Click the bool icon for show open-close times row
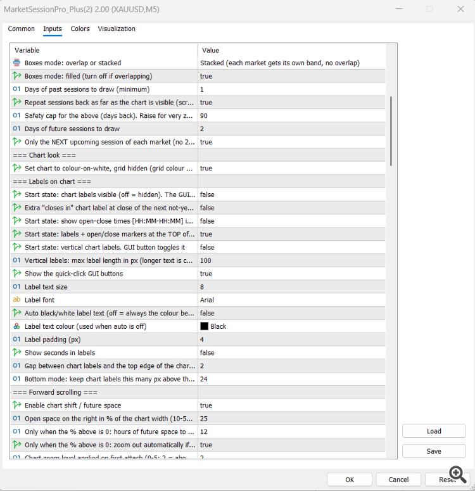 pyautogui.click(x=16, y=220)
